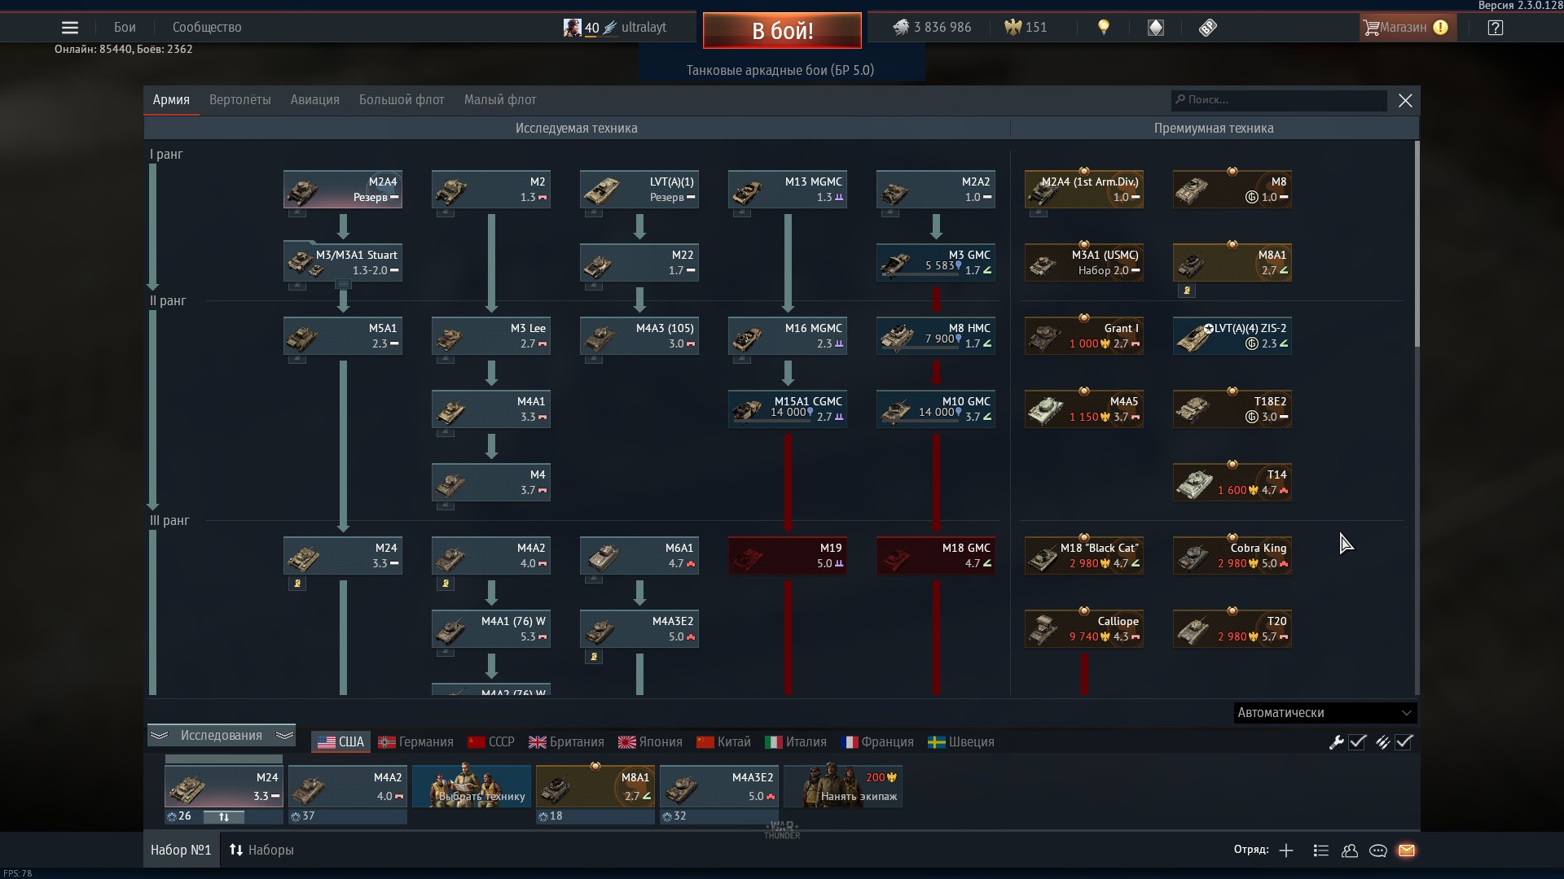
Task: Select the Германия nation tab
Action: click(416, 742)
